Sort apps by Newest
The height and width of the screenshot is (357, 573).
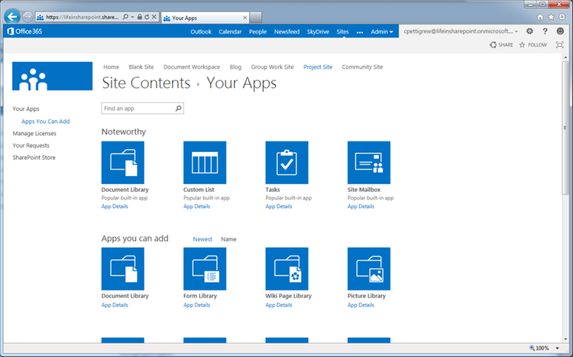pos(202,239)
